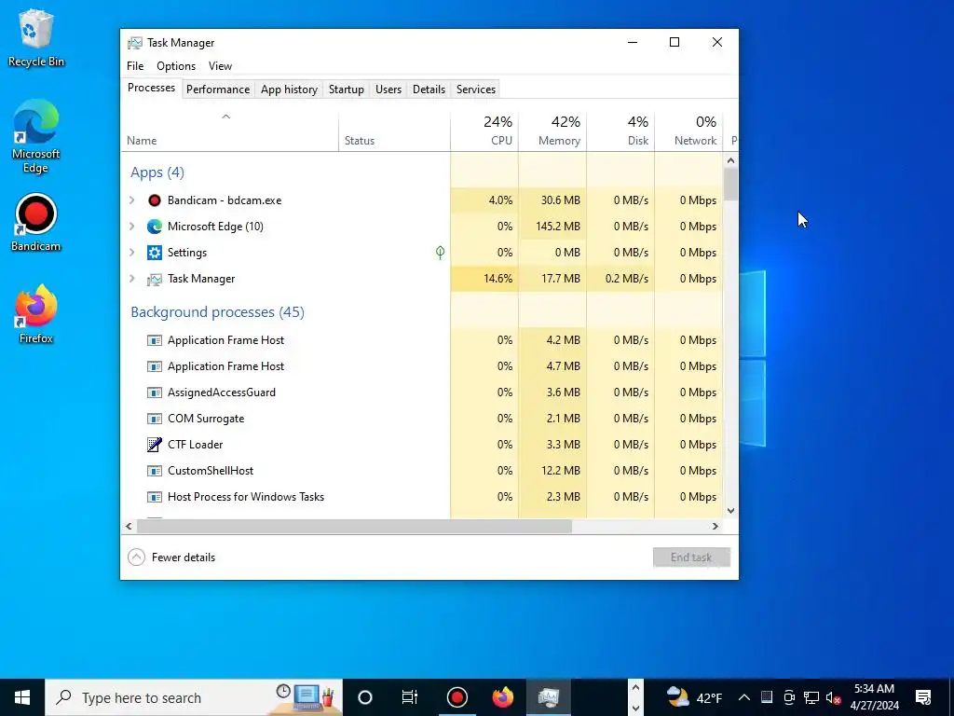
Task: Sort by the Network column header
Action: [x=688, y=131]
